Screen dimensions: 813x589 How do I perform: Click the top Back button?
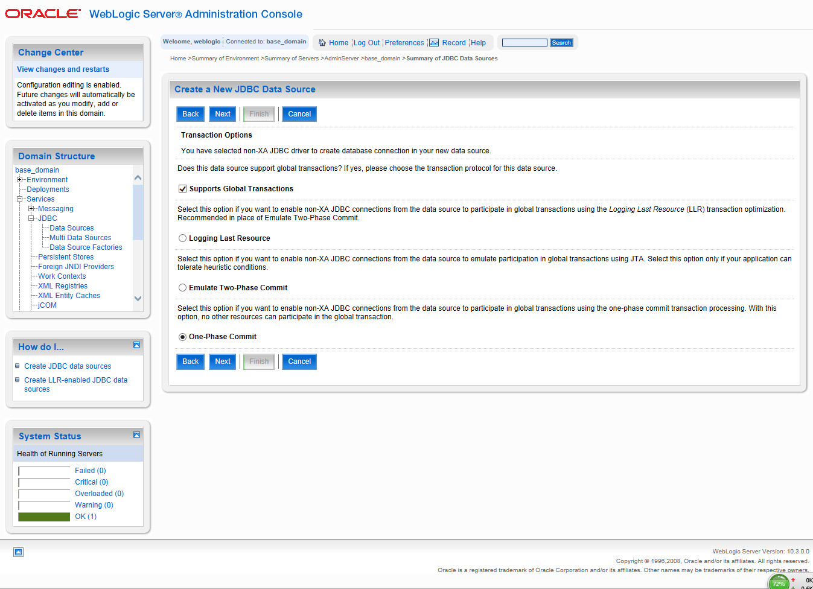click(190, 114)
